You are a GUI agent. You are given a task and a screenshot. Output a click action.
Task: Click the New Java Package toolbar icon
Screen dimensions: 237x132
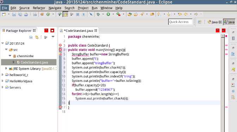click(42, 14)
